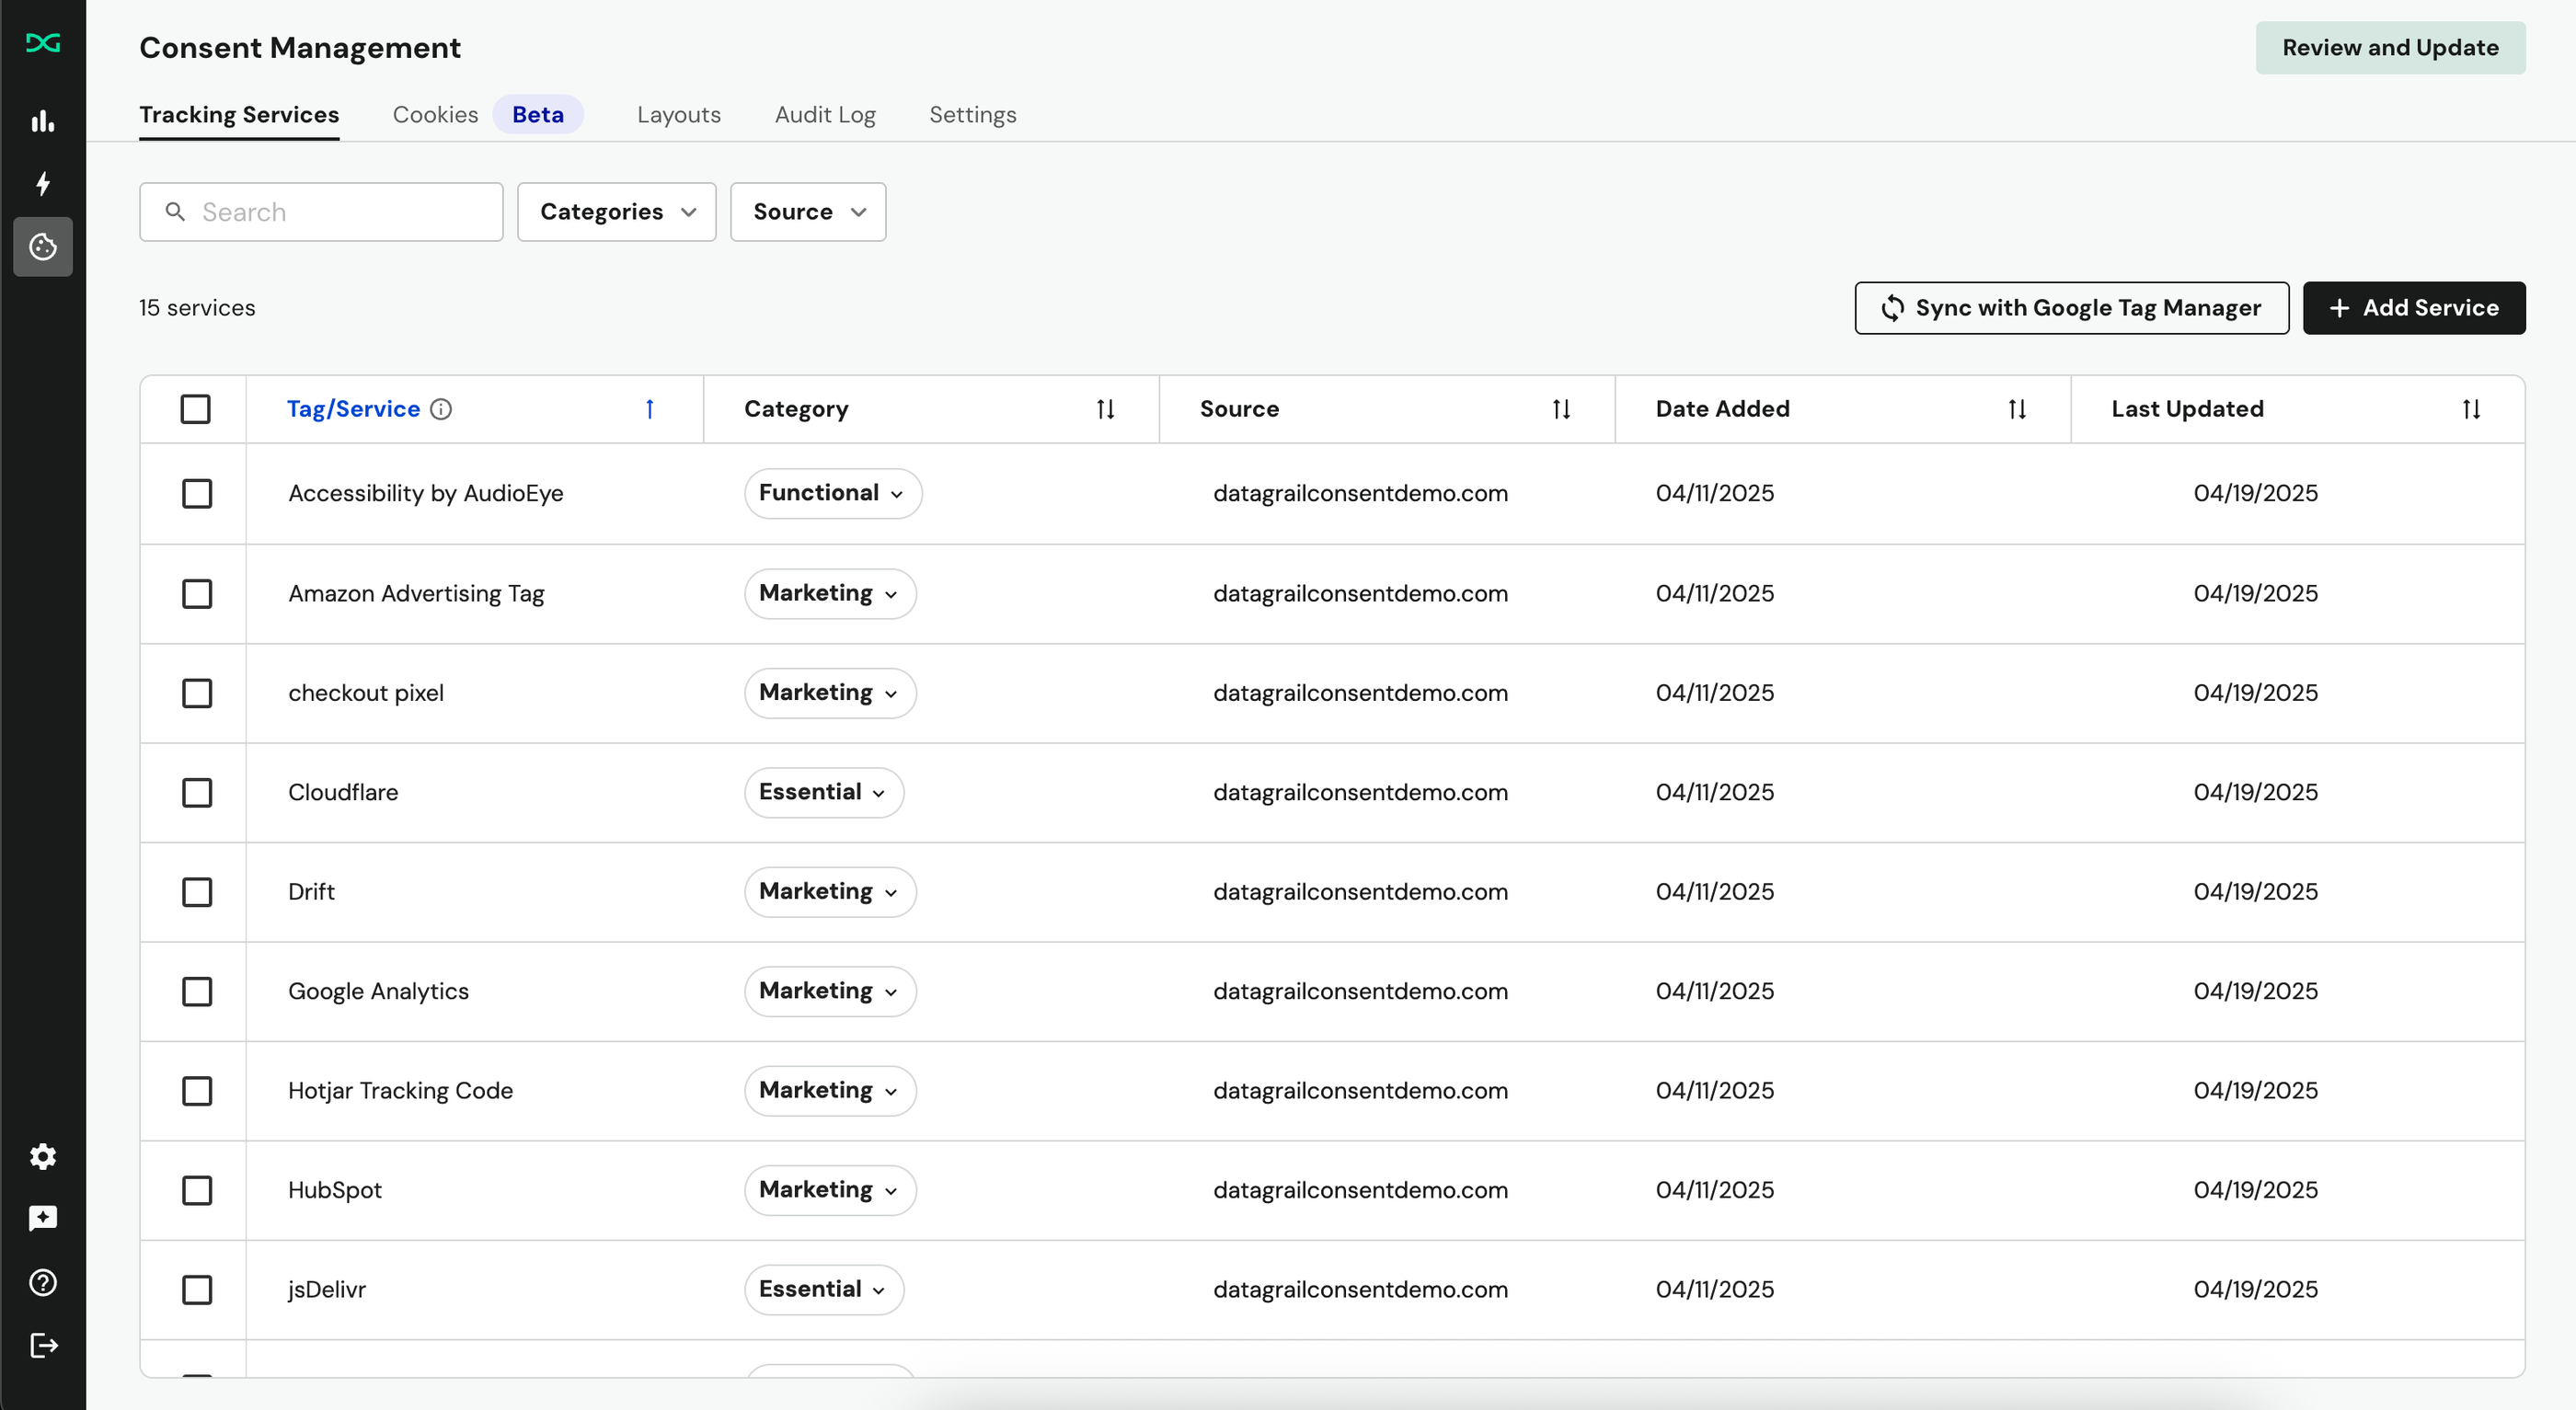Click the search magnifier icon
Viewport: 2576px width, 1410px height.
[175, 212]
